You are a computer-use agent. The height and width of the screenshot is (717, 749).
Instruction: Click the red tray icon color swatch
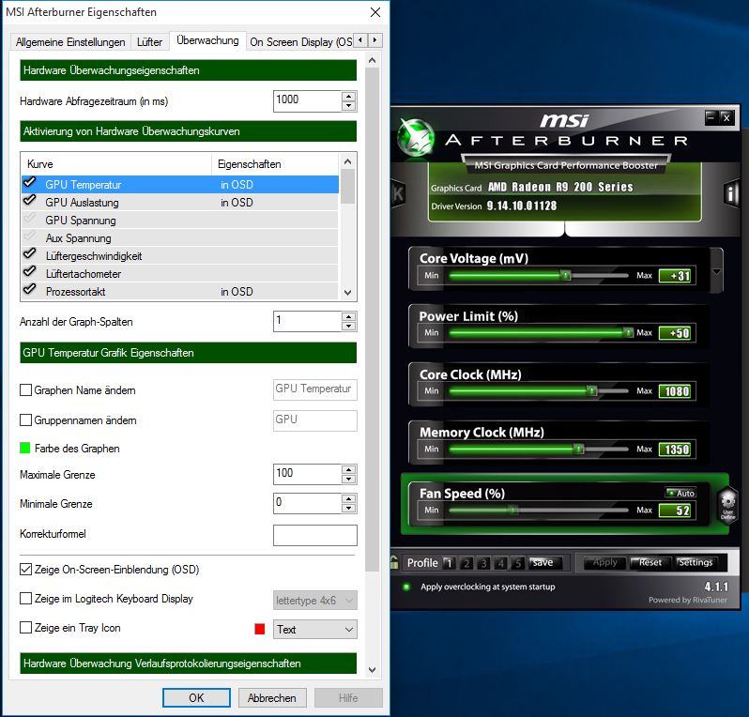pyautogui.click(x=260, y=629)
